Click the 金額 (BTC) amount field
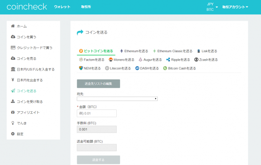261x165 pixels. (97, 113)
